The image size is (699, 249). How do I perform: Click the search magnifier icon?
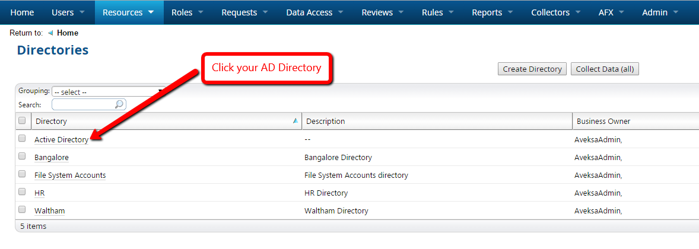coord(119,104)
